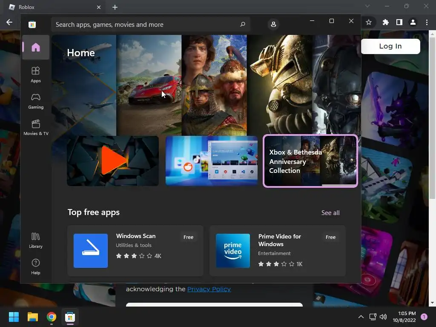Click Free button for Windows Scan
436x327 pixels.
tap(188, 237)
